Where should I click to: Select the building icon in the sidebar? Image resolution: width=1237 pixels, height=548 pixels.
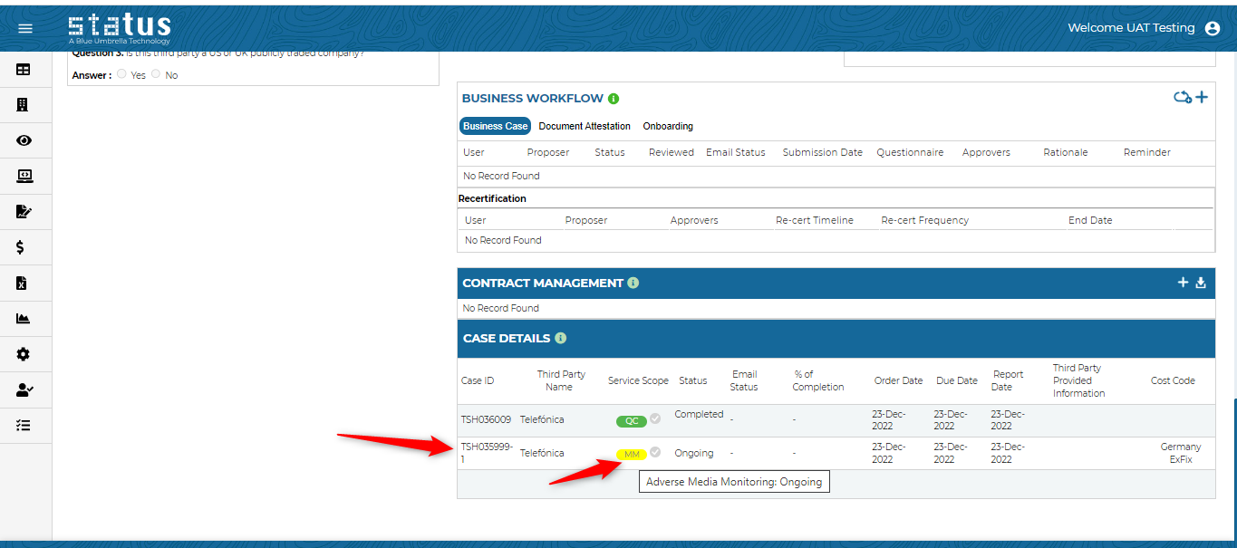pos(24,105)
